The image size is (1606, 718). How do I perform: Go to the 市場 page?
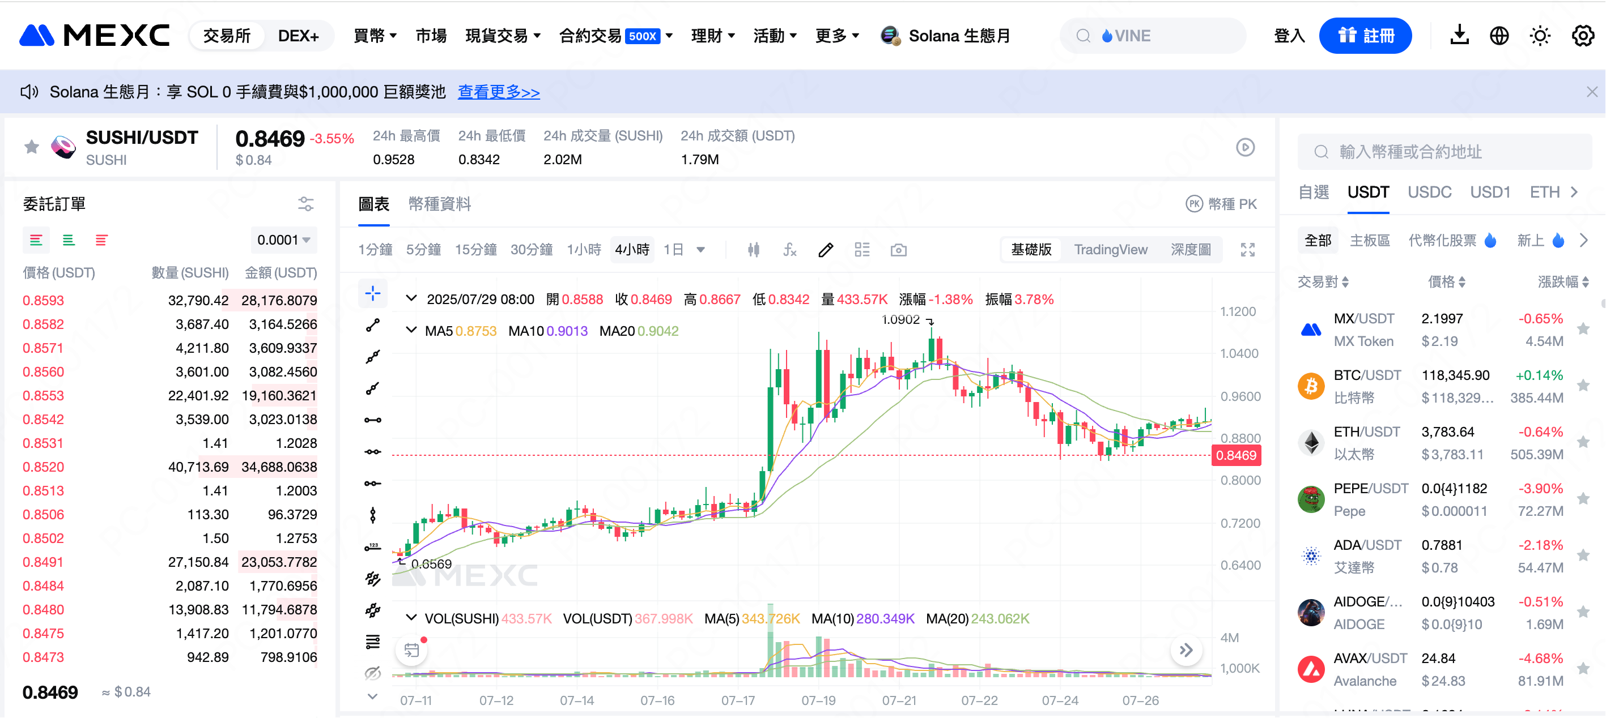click(431, 36)
